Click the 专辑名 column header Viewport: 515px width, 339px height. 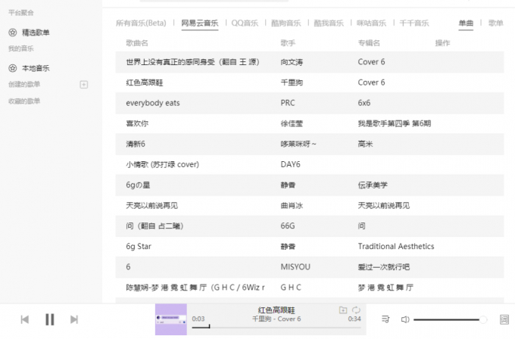pos(369,43)
